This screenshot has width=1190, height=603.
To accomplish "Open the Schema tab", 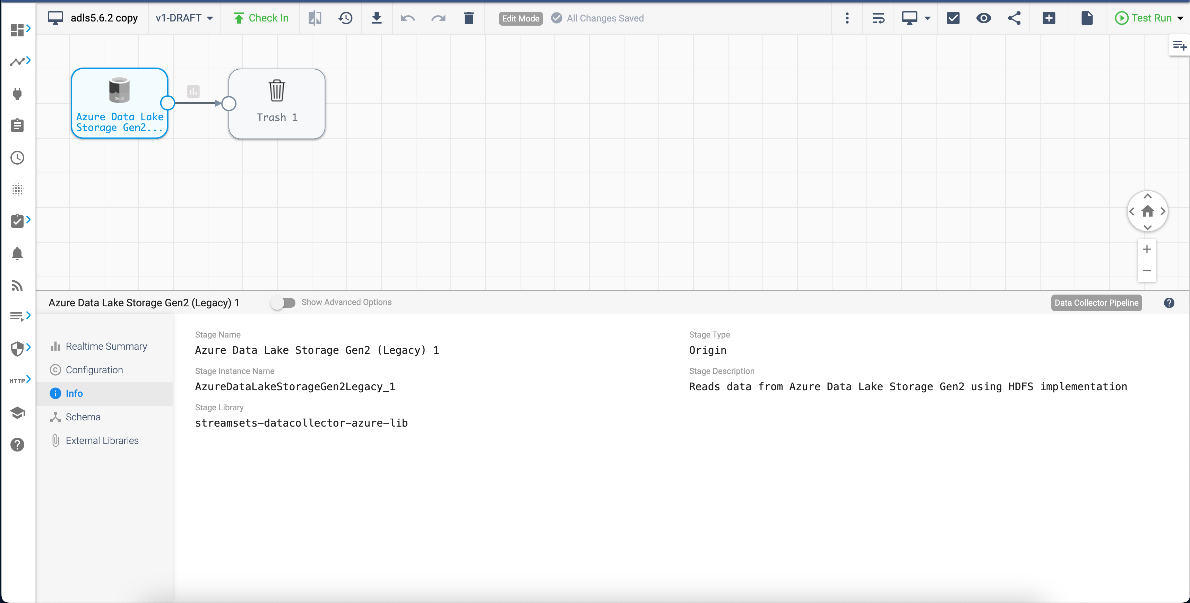I will point(104,417).
